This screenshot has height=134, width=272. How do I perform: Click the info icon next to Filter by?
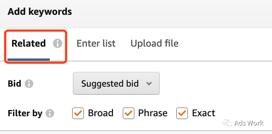click(50, 113)
